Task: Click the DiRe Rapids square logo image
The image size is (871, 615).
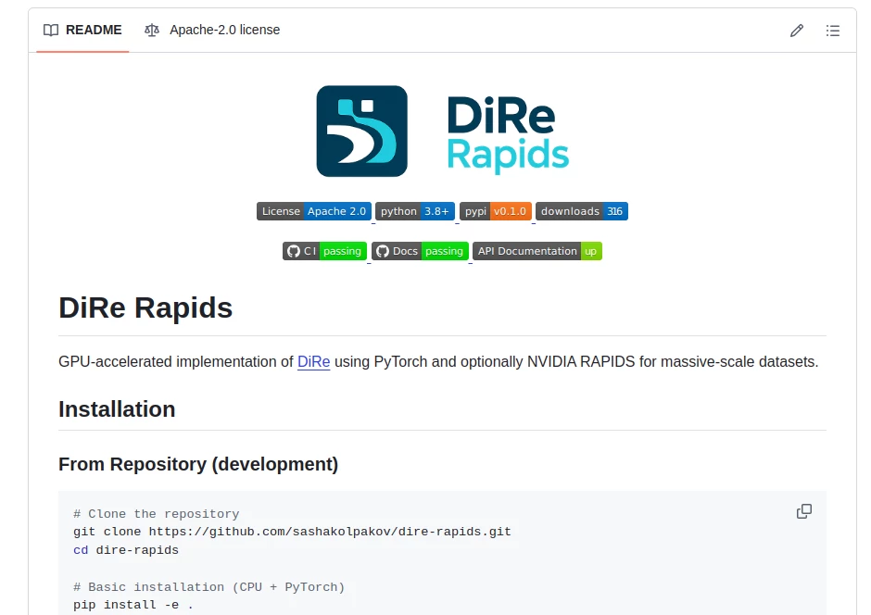Action: pos(361,131)
